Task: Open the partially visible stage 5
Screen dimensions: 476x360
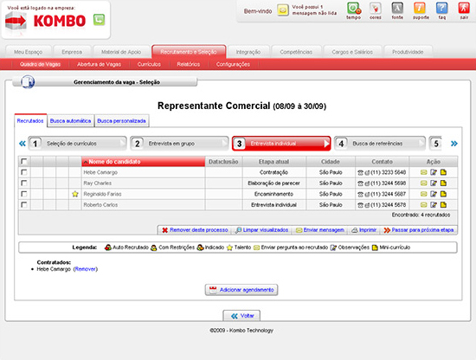Action: pyautogui.click(x=435, y=144)
